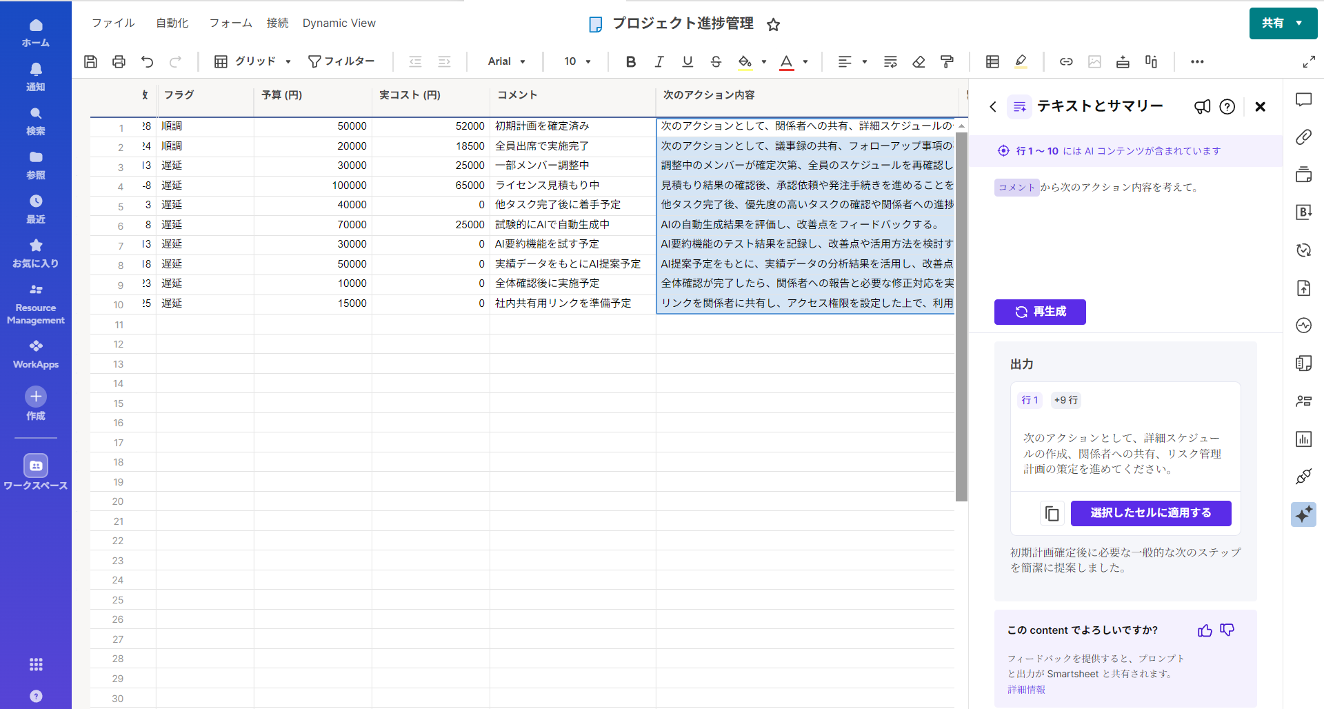Open the Attachments paperclip icon

(1303, 137)
